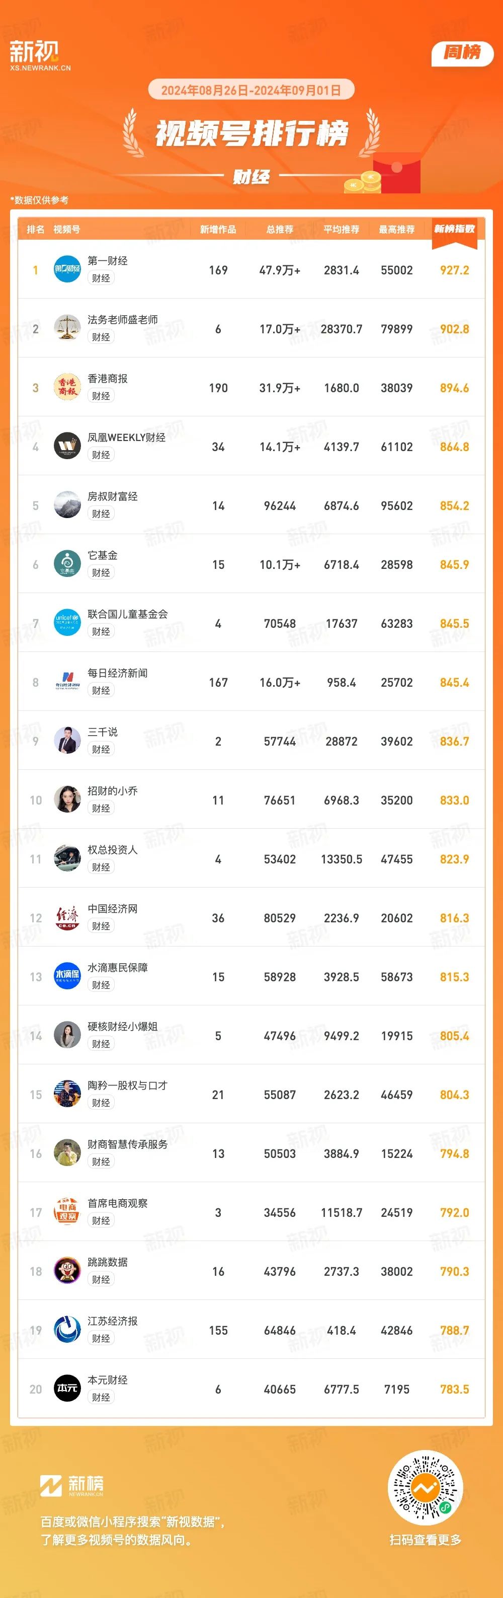Select 财经 tag under 中国经济网
Screen dimensions: 503x1598
coord(101,926)
